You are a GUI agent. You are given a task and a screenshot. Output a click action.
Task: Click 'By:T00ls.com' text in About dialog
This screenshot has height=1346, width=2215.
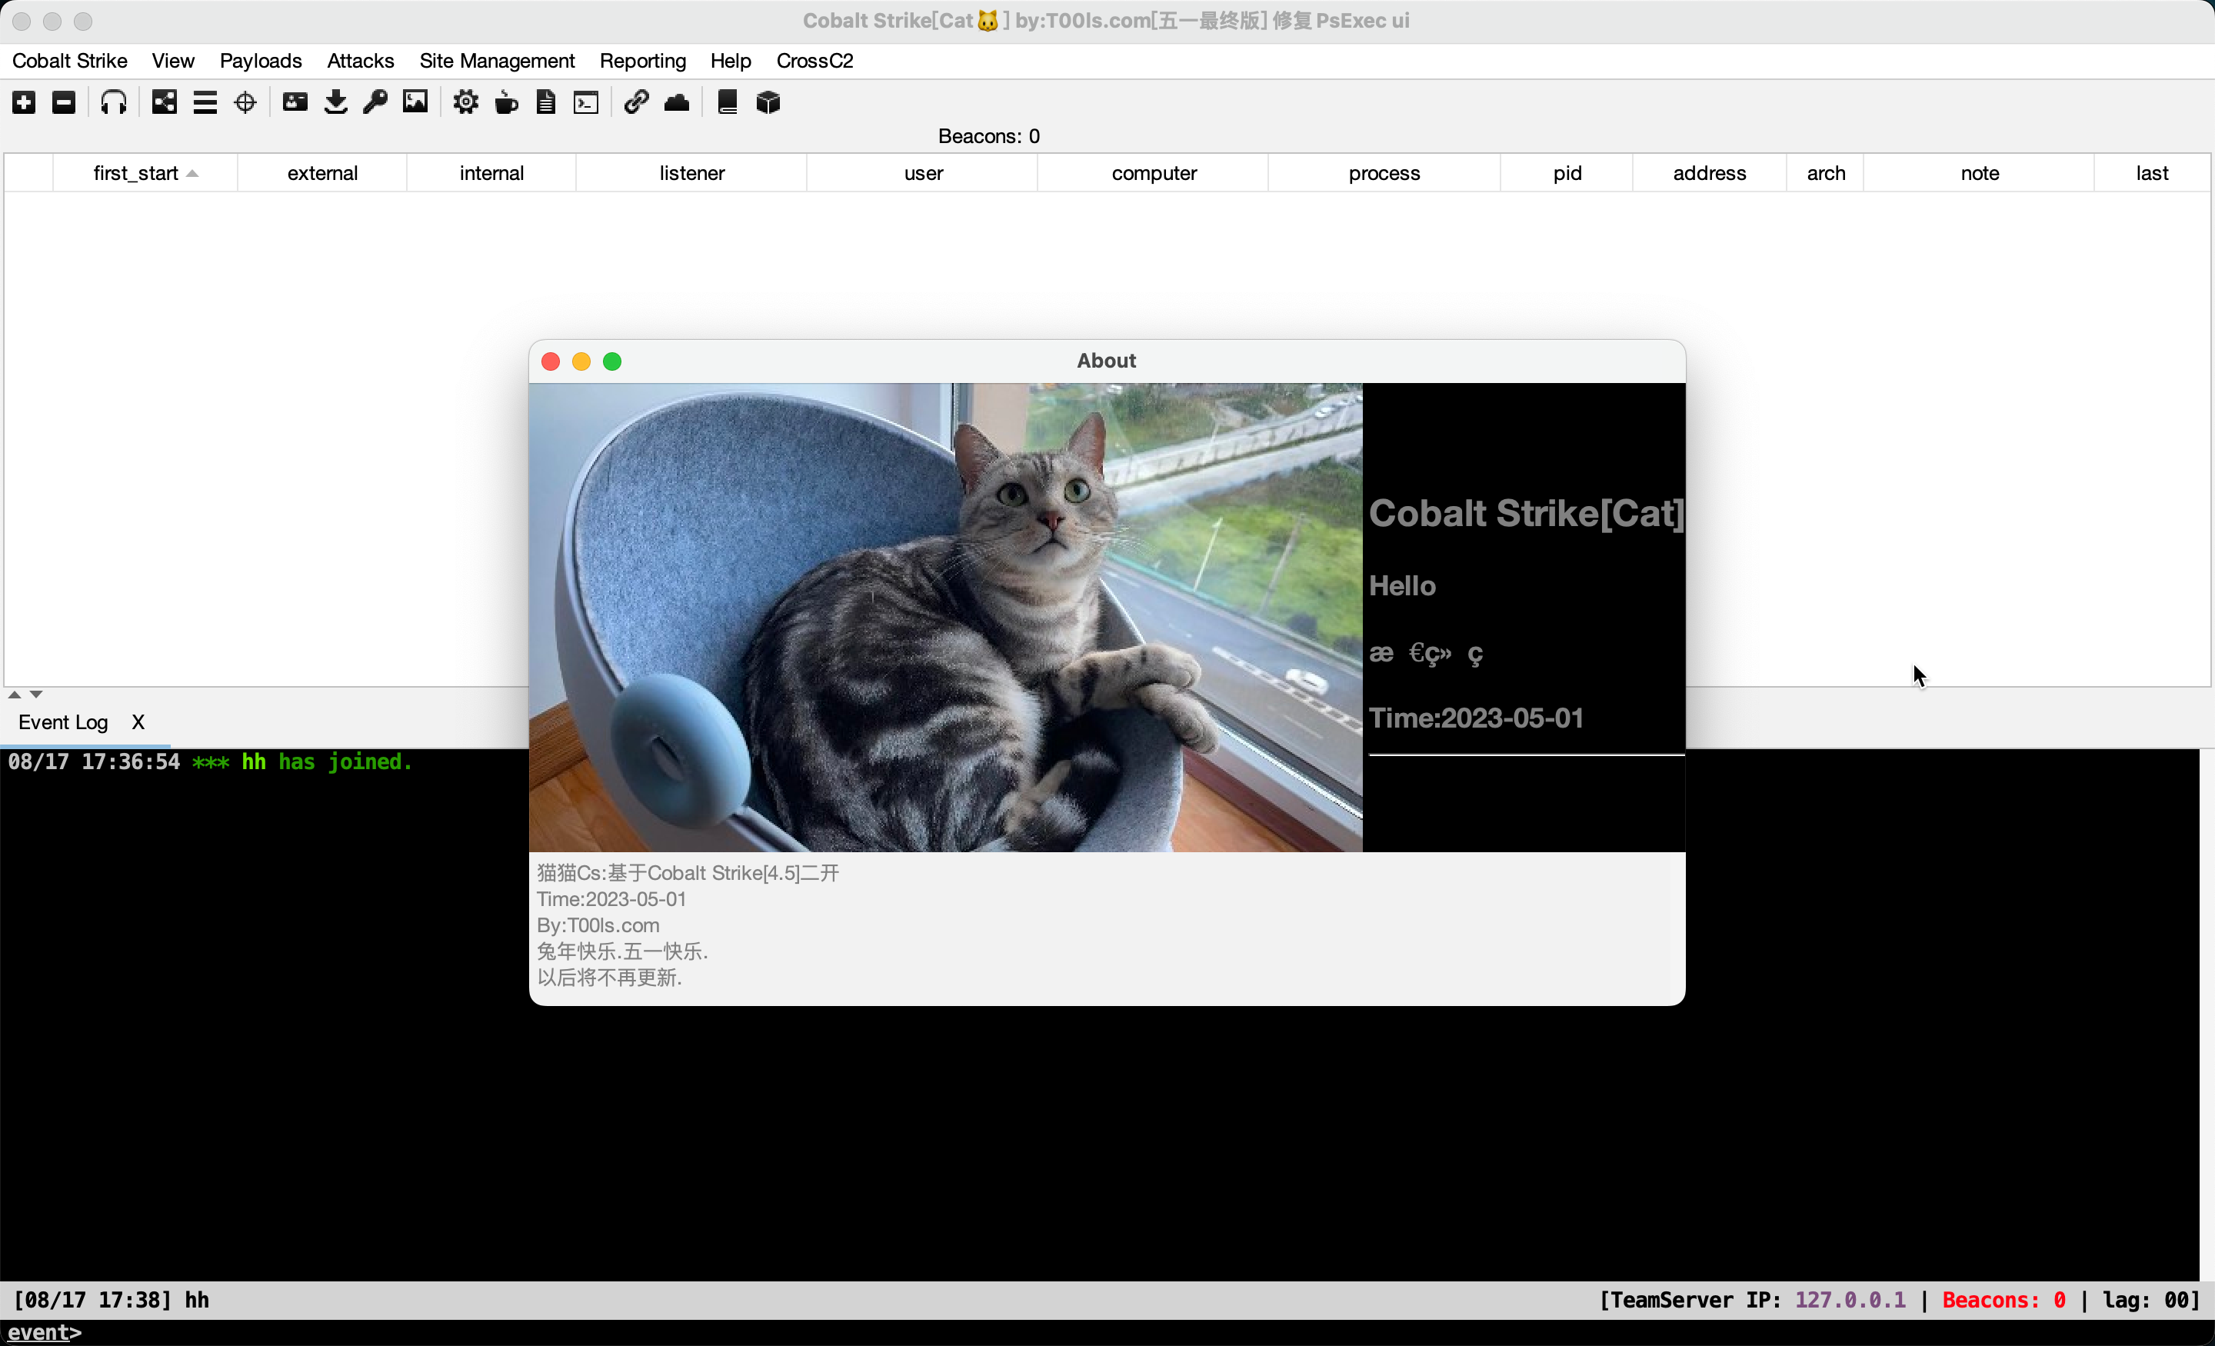[598, 925]
